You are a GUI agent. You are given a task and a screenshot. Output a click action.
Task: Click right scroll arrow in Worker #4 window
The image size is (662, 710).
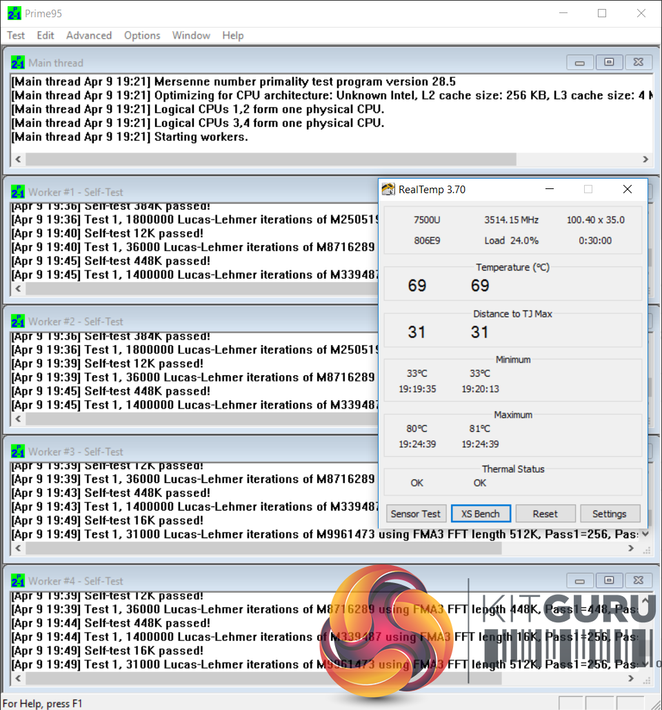[x=631, y=678]
